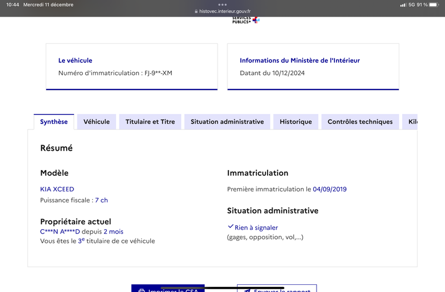Select the Situation administrative tab
Viewport: 445px width, 292px height.
(x=227, y=122)
